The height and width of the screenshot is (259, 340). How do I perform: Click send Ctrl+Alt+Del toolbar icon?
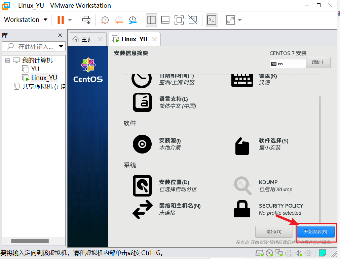click(x=86, y=20)
